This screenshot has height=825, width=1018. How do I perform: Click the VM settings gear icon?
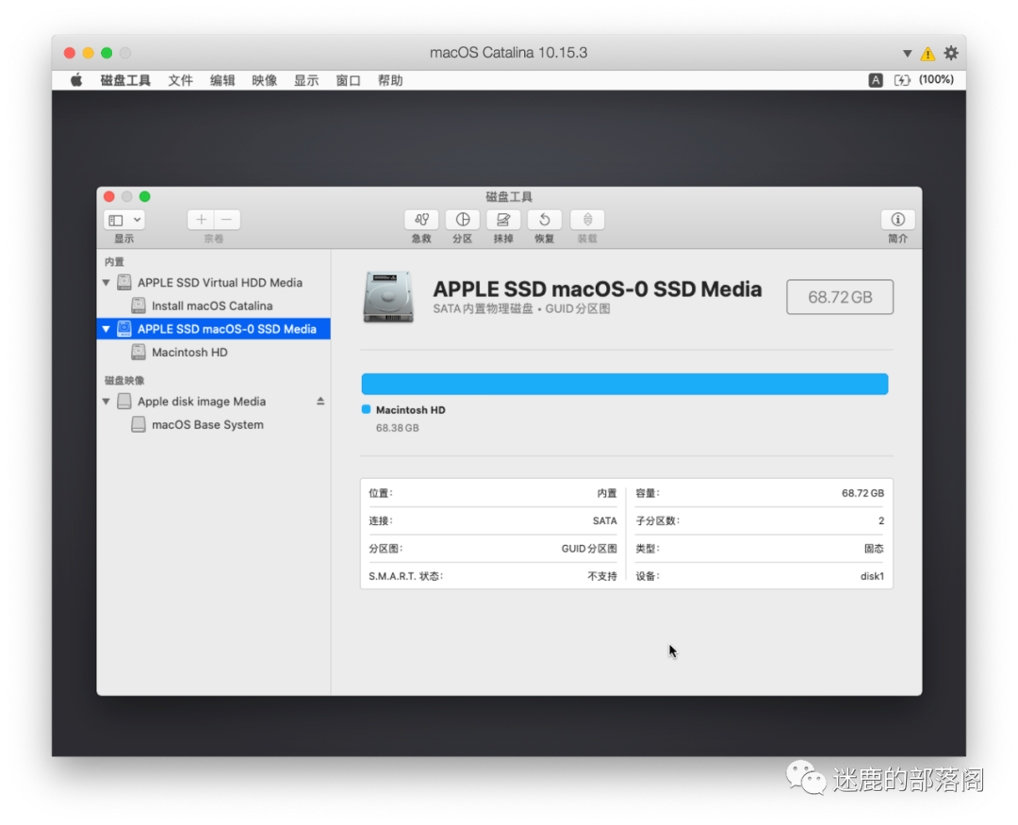point(950,53)
